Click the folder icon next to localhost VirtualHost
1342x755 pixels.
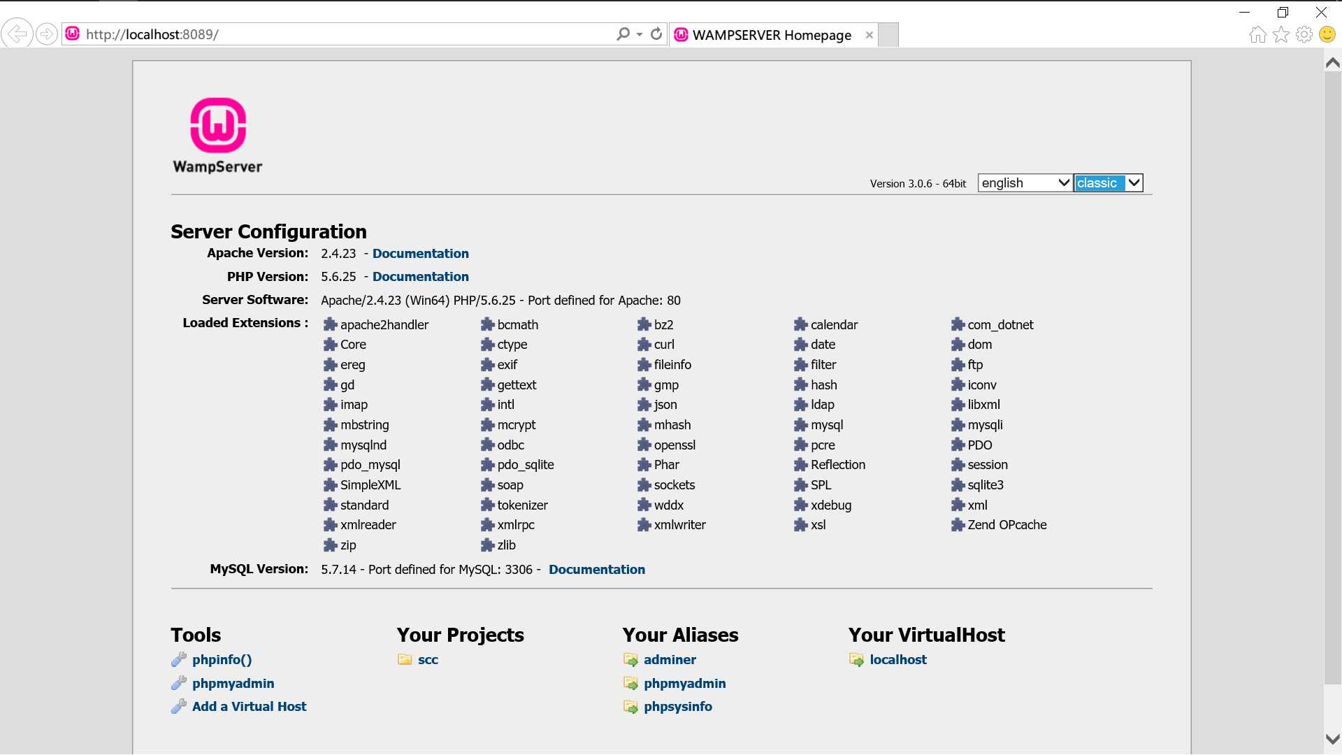(x=856, y=659)
